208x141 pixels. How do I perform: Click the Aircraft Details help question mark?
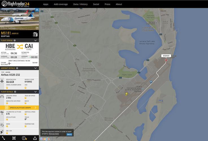pyautogui.click(x=17, y=68)
